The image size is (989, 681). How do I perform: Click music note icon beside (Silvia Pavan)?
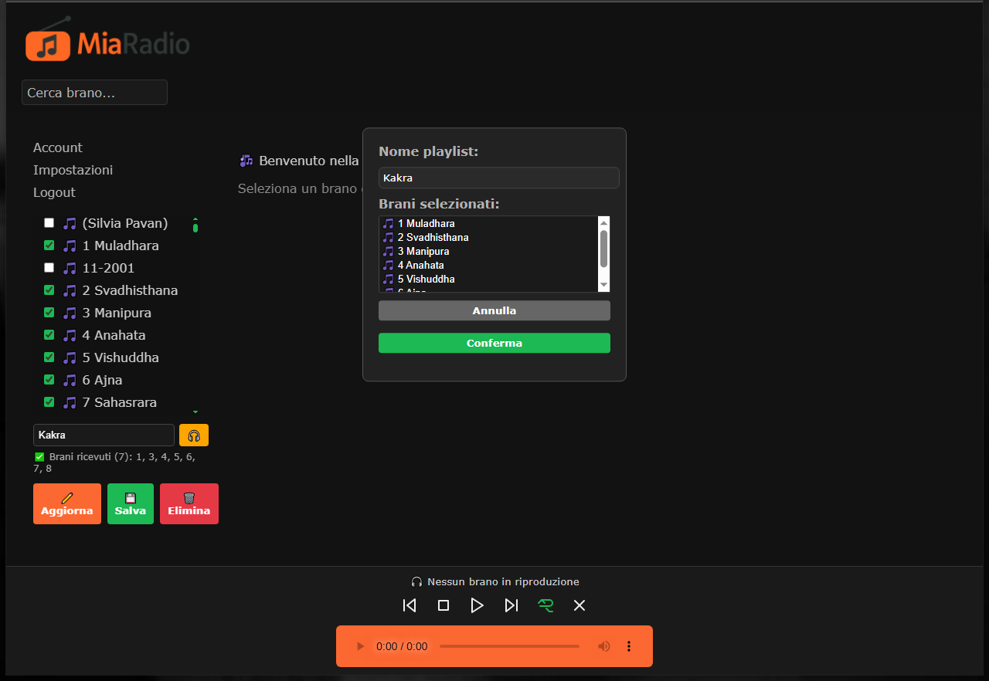coord(70,223)
